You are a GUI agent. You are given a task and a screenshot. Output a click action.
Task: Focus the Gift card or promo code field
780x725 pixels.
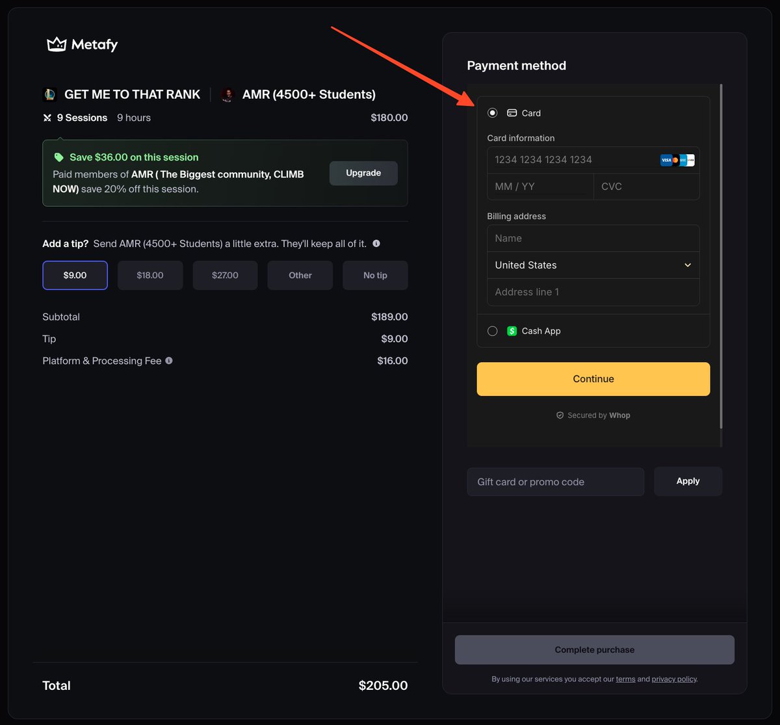556,482
